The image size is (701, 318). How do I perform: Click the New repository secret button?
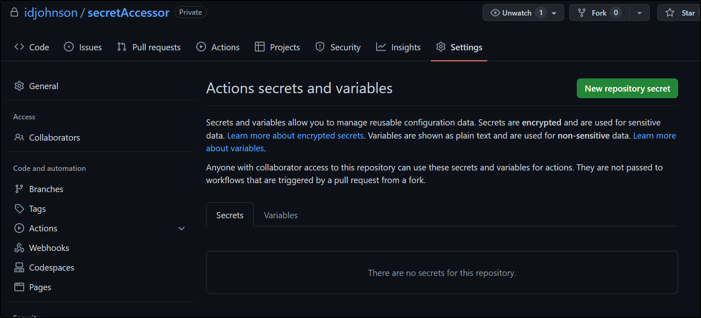click(627, 88)
